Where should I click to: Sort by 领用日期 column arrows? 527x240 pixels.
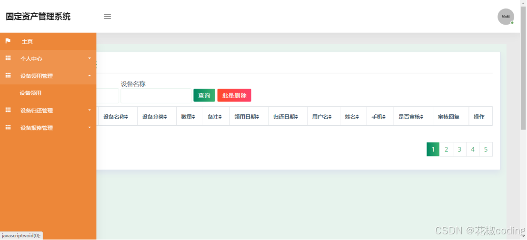pyautogui.click(x=258, y=117)
